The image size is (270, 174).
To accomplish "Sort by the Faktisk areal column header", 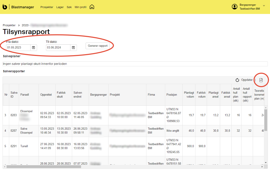I will pos(226,95).
